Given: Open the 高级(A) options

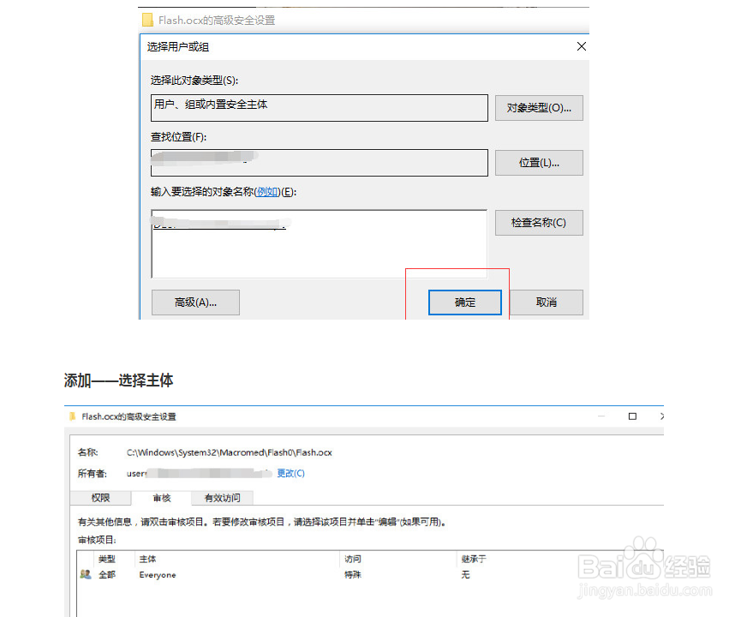Looking at the screenshot, I should tap(195, 303).
